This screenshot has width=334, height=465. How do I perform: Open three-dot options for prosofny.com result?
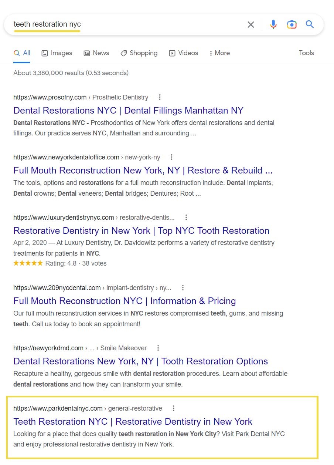[160, 97]
